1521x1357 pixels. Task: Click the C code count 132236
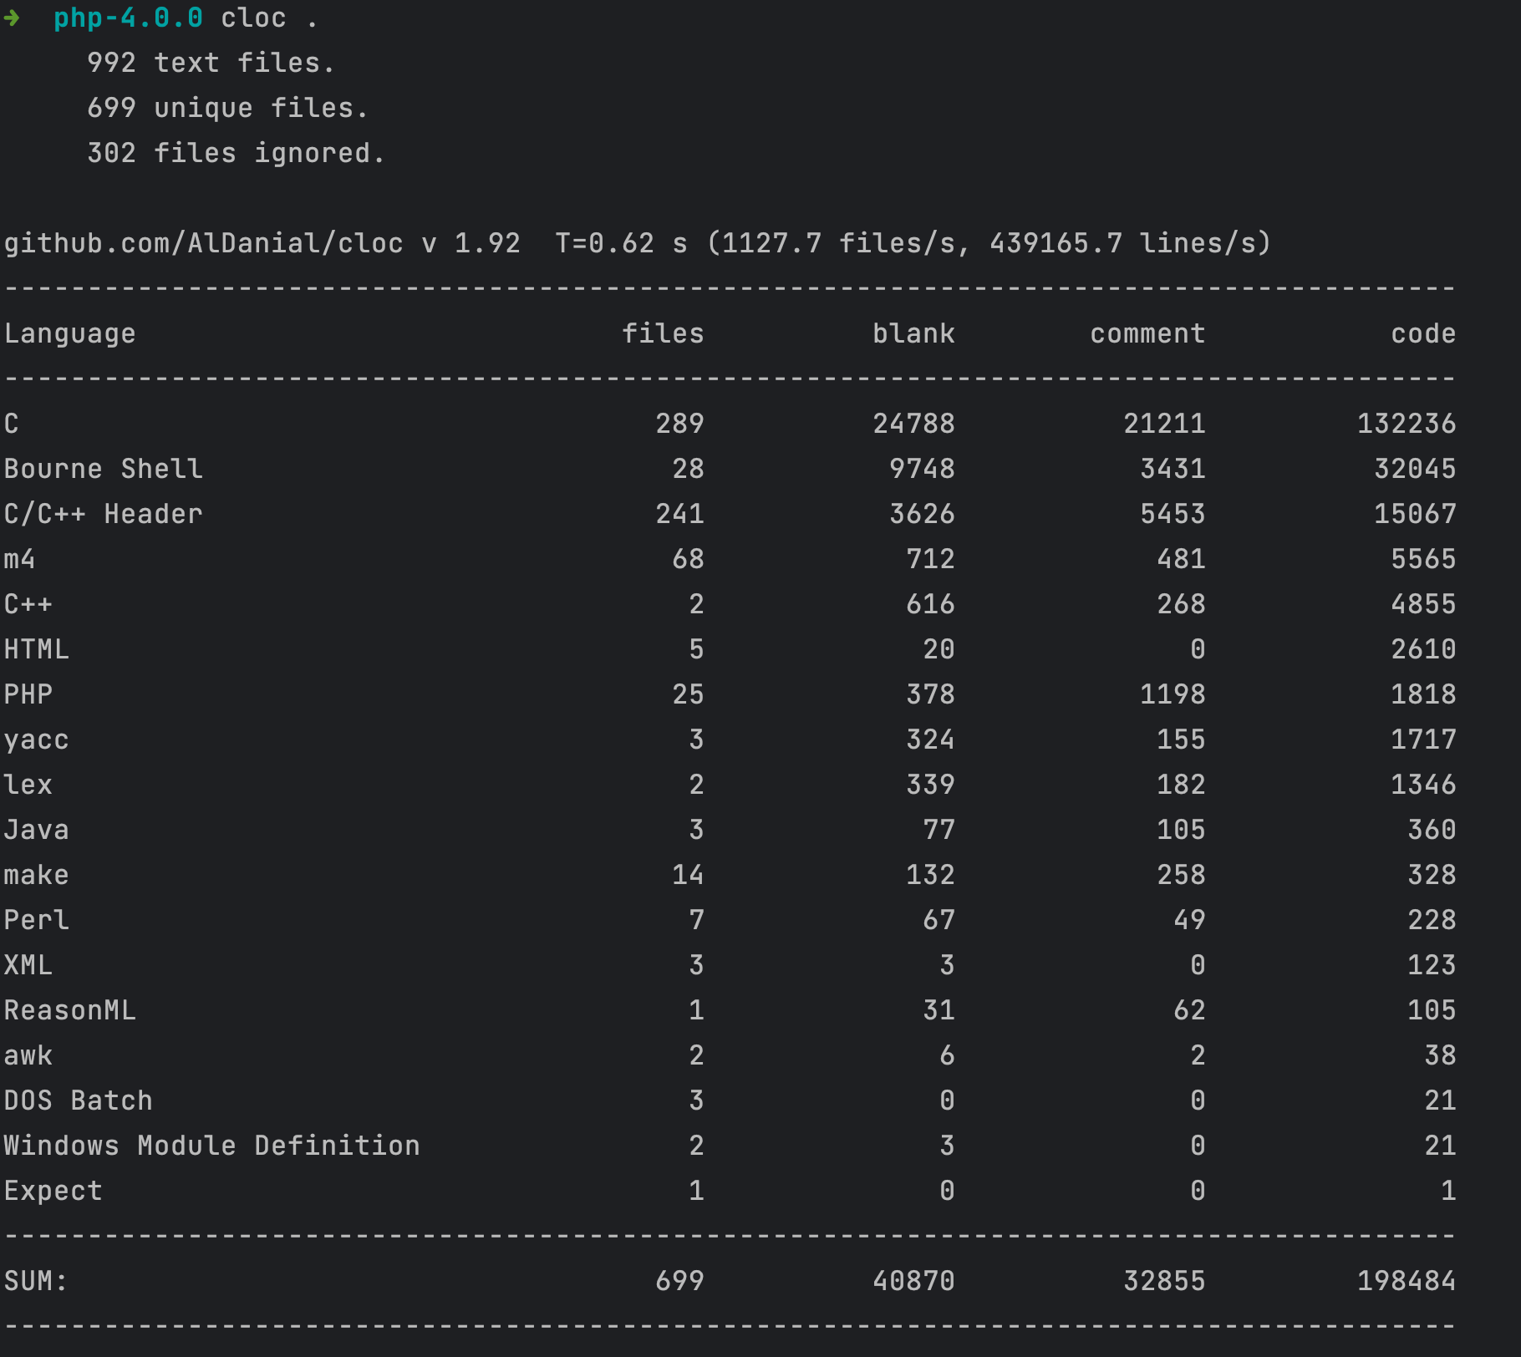pyautogui.click(x=1407, y=424)
